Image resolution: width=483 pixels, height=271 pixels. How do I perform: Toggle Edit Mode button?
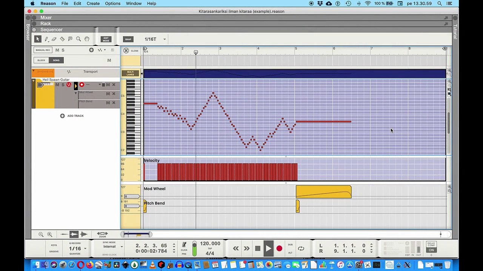[x=106, y=39]
